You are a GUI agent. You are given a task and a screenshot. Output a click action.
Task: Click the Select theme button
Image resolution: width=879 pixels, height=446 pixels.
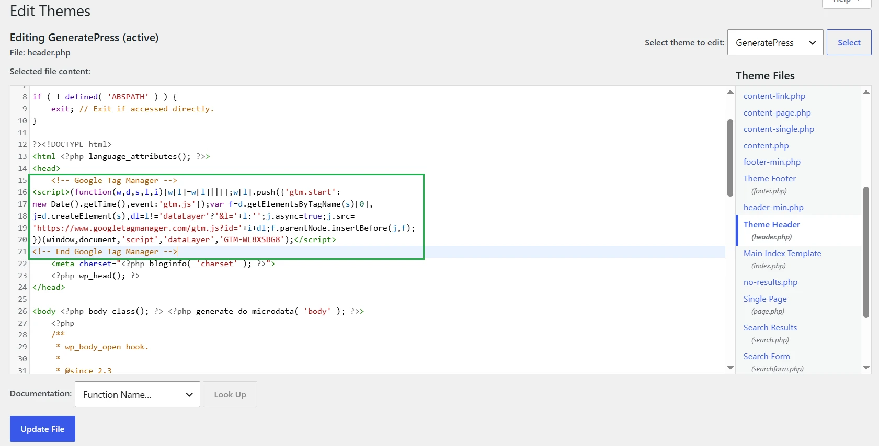click(x=849, y=42)
